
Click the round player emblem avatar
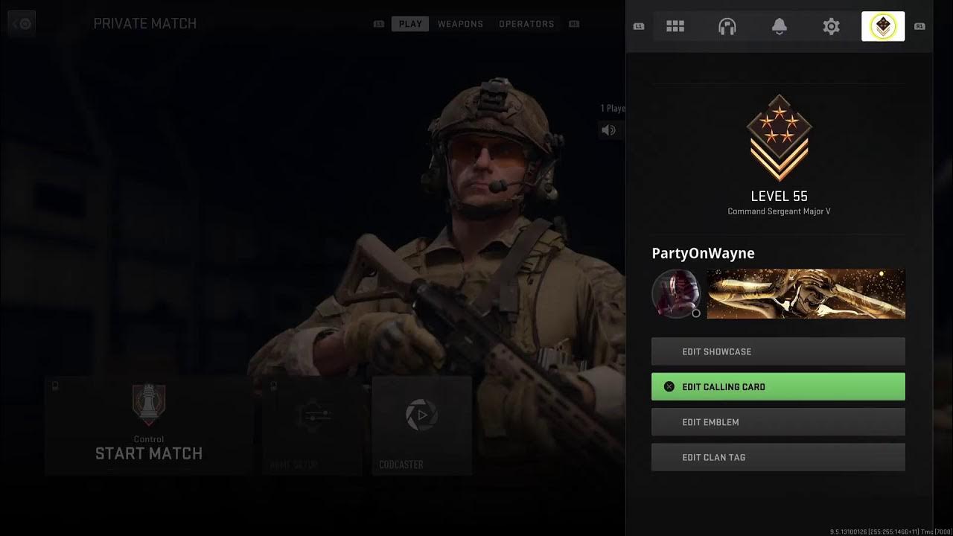[675, 293]
